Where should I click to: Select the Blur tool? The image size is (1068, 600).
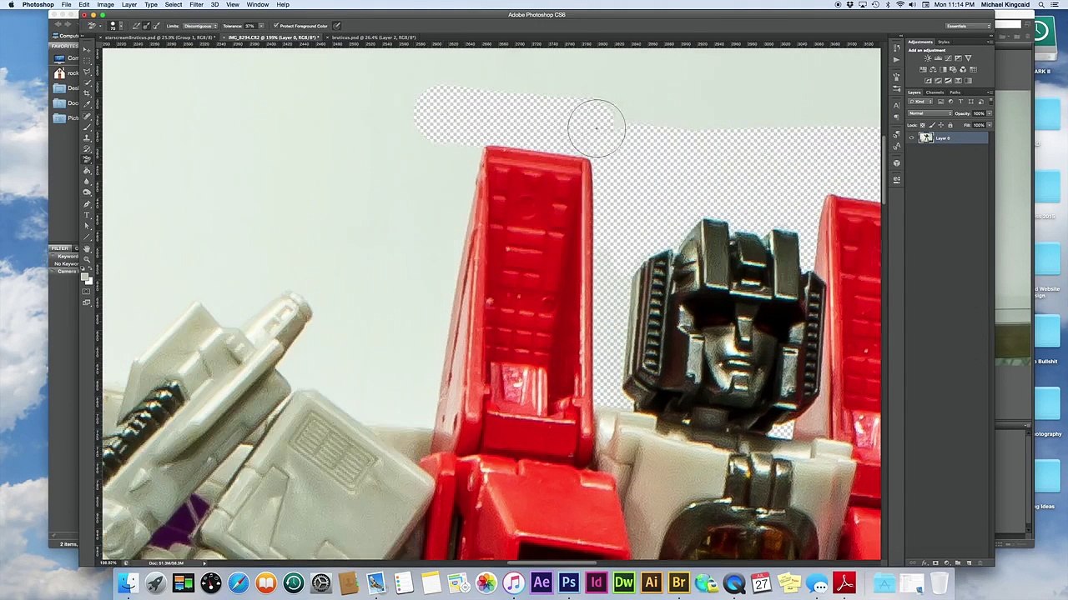coord(87,182)
